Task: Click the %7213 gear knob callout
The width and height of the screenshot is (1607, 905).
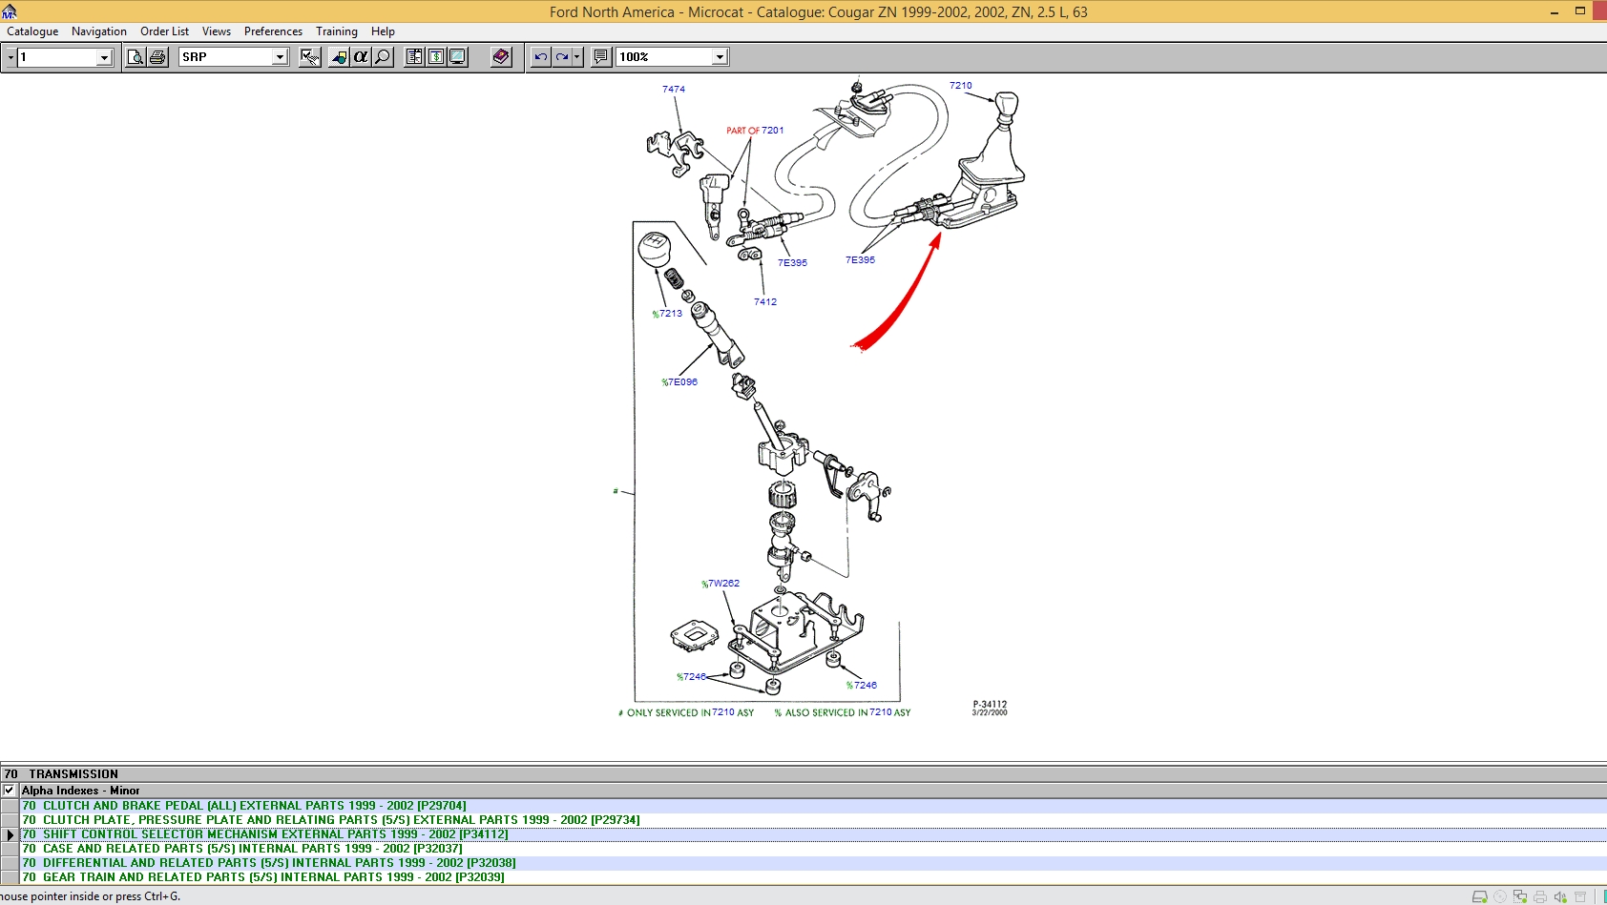Action: coord(667,314)
